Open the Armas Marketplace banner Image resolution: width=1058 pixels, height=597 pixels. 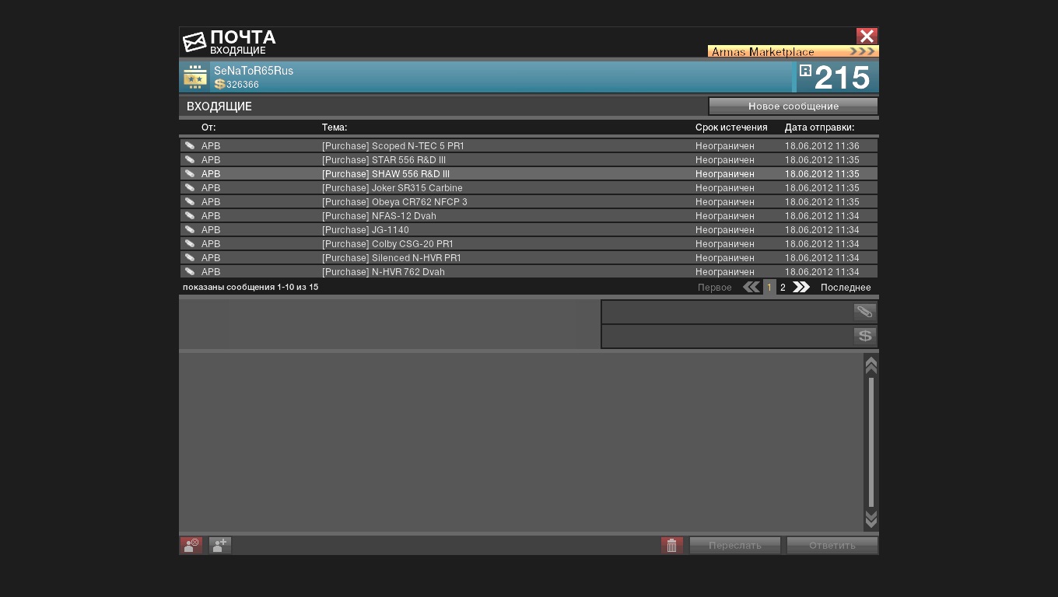[x=793, y=52]
